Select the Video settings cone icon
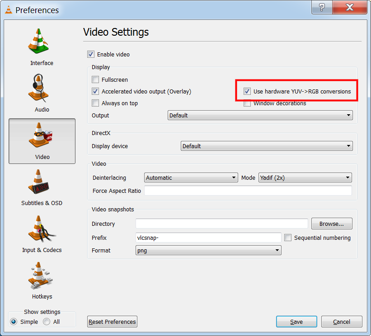This screenshot has width=371, height=336. [40, 135]
